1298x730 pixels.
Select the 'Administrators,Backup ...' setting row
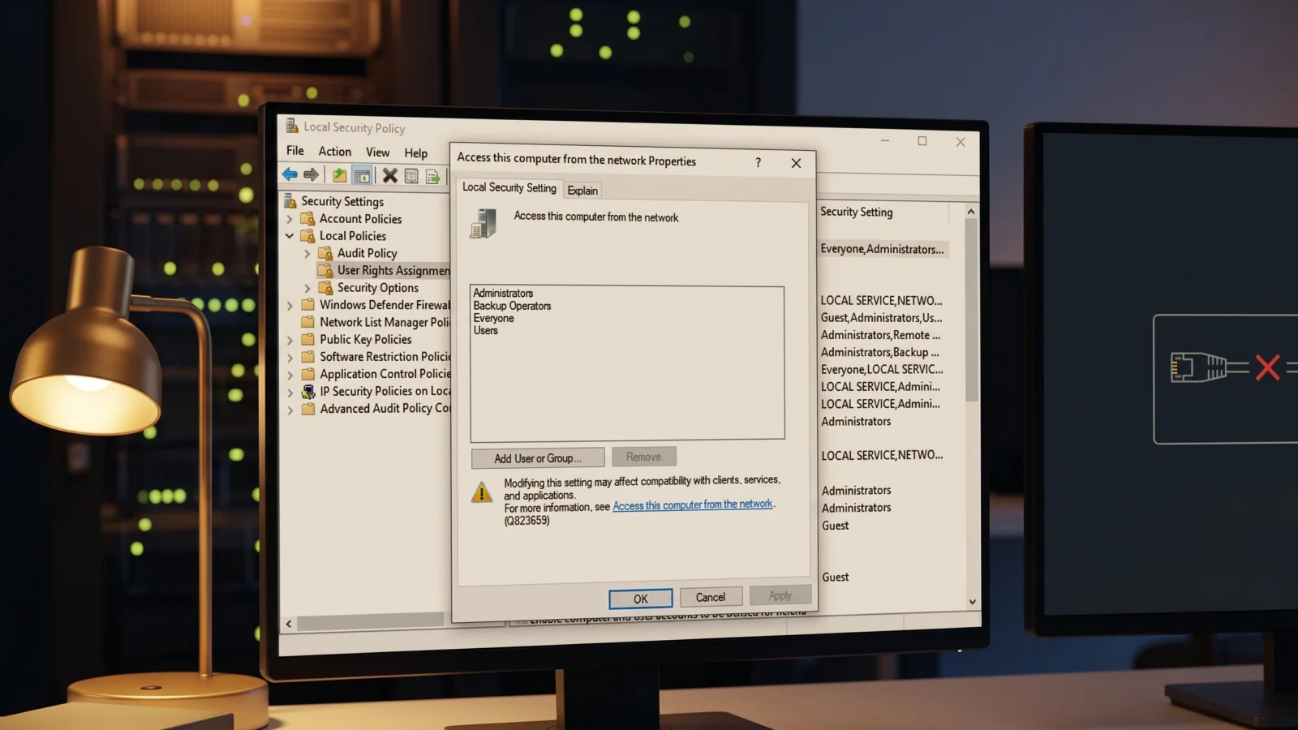(x=879, y=352)
